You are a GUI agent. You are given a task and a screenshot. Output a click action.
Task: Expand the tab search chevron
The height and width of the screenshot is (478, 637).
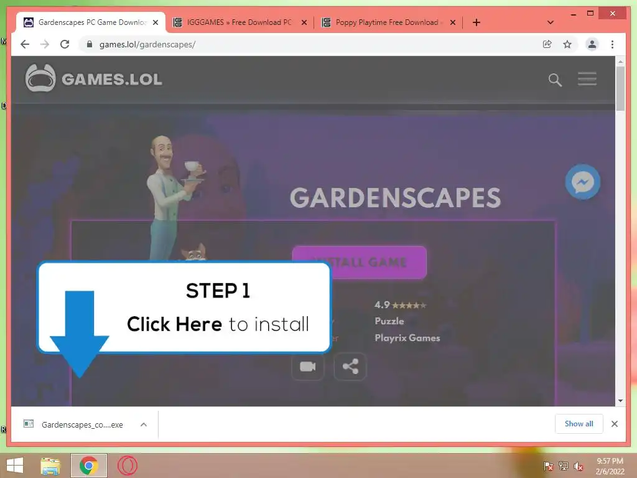click(x=551, y=22)
